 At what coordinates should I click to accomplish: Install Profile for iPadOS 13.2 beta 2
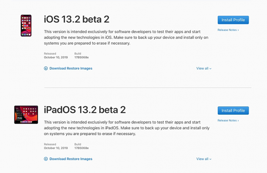pos(233,111)
